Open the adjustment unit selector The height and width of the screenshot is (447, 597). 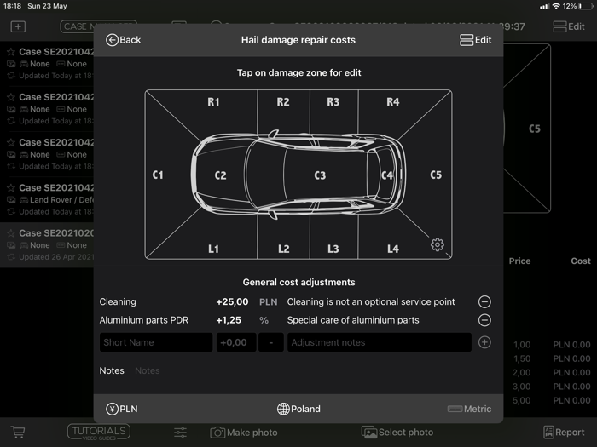pyautogui.click(x=270, y=342)
